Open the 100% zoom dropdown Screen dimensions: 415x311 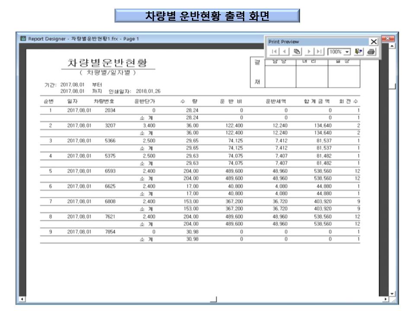347,52
